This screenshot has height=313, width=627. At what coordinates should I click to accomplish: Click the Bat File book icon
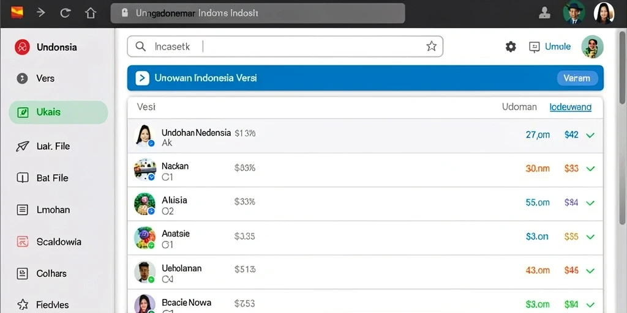coord(23,178)
